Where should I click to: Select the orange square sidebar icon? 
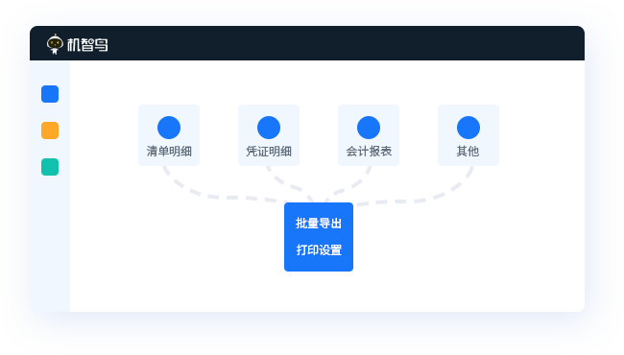[50, 130]
